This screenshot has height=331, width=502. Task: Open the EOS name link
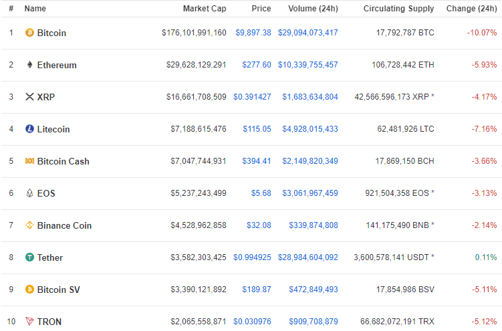coord(46,193)
